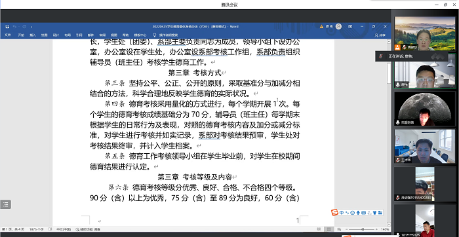Click the document's vertical scrollbar up arrow
The height and width of the screenshot is (237, 459).
pyautogui.click(x=389, y=41)
